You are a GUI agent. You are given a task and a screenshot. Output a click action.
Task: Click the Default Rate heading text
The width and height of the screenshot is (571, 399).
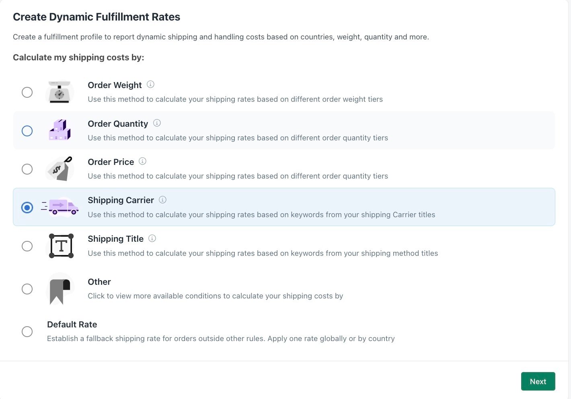tap(72, 324)
